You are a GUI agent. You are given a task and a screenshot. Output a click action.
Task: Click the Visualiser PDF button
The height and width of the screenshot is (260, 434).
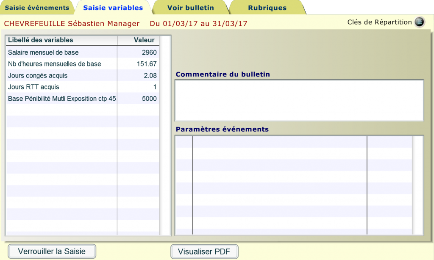click(204, 251)
